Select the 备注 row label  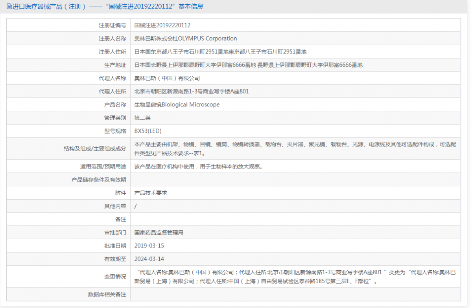(x=121, y=219)
